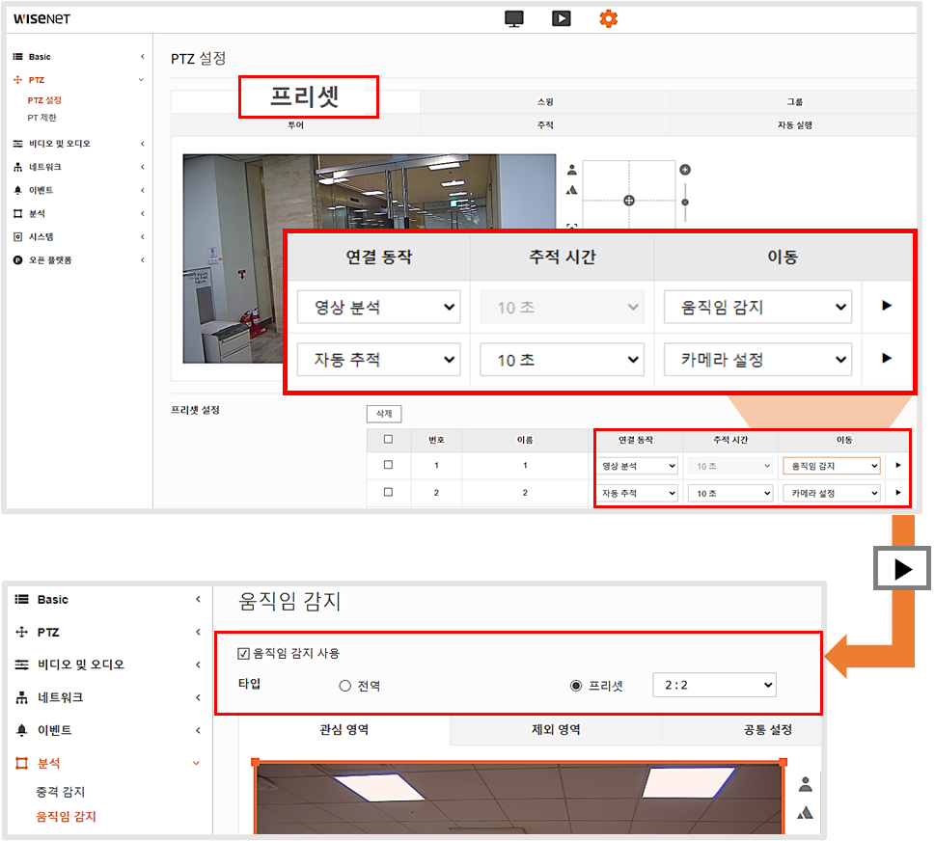935x841 pixels.
Task: Tick the checkbox for preset number 1
Action: point(388,466)
